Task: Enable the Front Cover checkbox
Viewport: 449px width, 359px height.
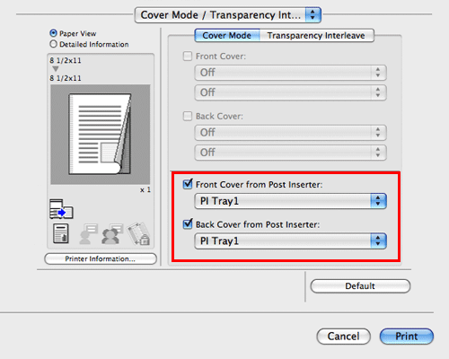Action: (x=188, y=56)
